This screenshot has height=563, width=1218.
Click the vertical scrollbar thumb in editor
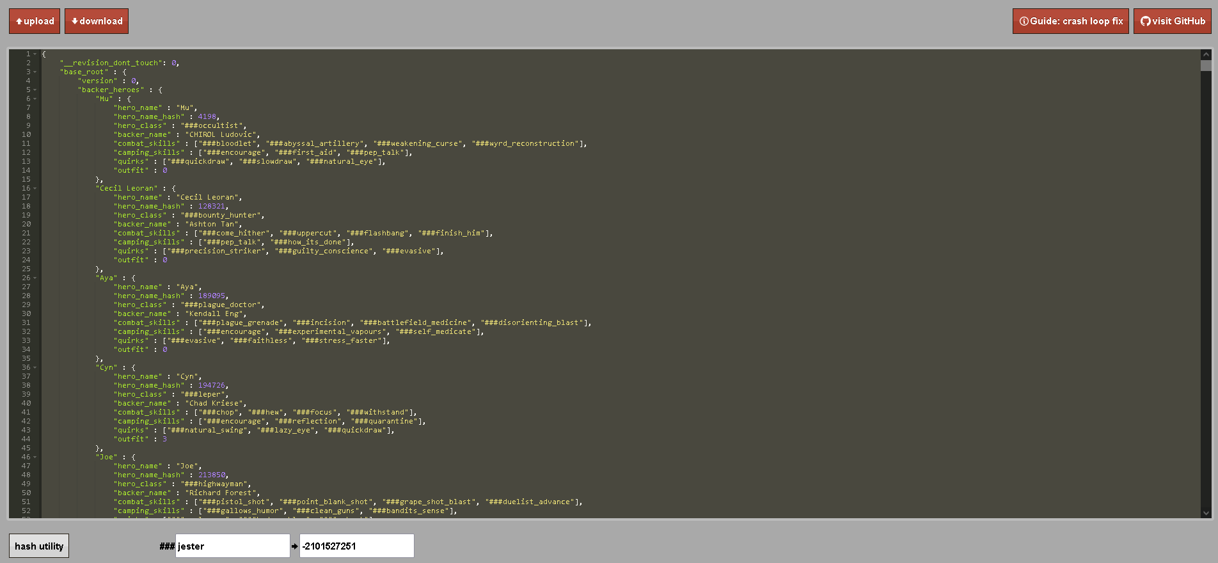(1206, 66)
